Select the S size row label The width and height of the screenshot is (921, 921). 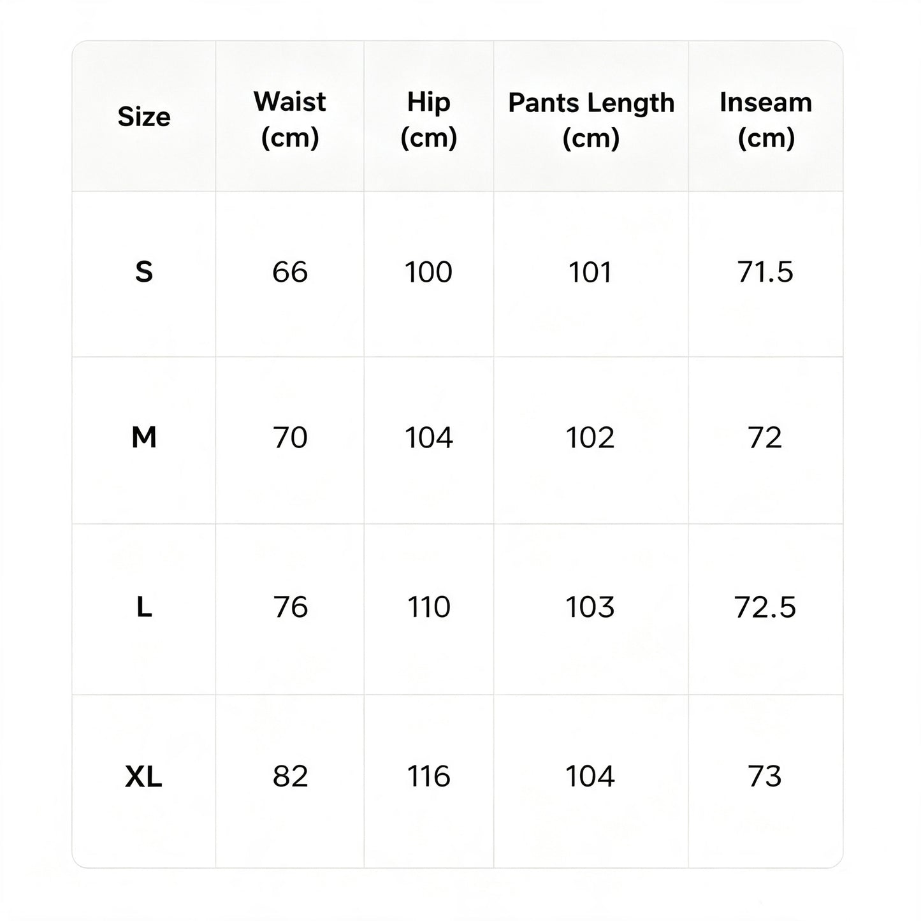pyautogui.click(x=144, y=272)
